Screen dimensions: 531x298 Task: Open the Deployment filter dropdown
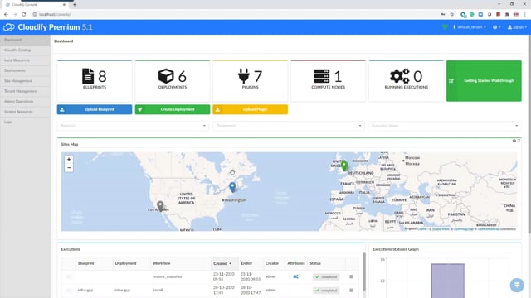[289, 126]
